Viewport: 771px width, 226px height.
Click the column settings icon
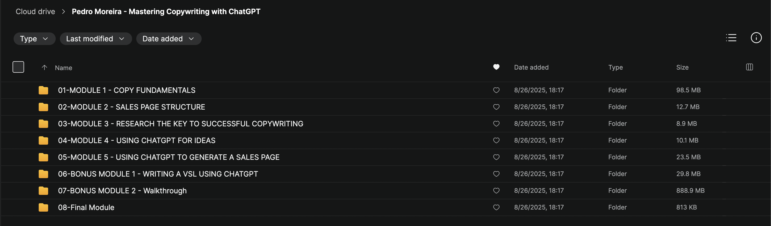(x=749, y=67)
